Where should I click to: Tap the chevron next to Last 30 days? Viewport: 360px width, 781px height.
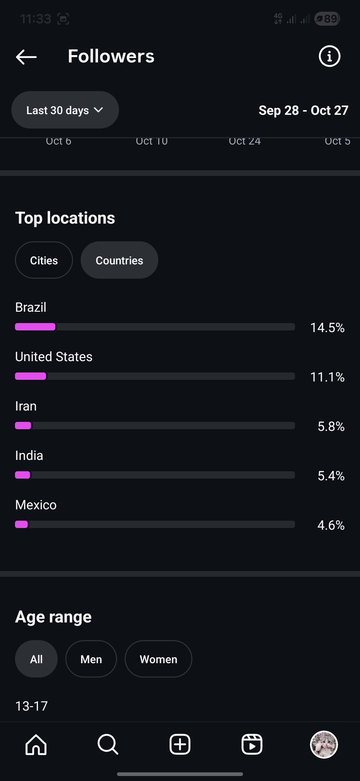pos(98,110)
